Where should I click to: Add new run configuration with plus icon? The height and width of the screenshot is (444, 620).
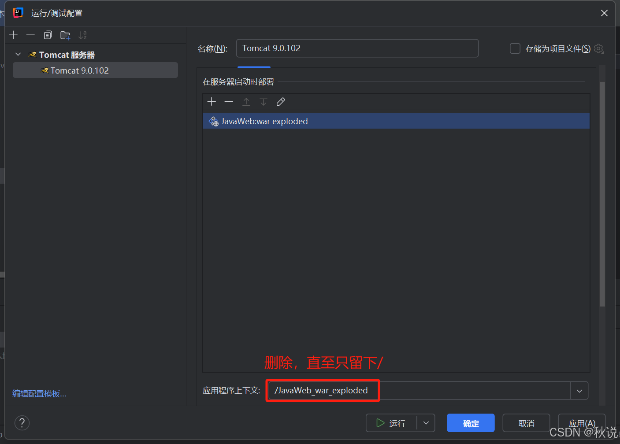tap(14, 35)
